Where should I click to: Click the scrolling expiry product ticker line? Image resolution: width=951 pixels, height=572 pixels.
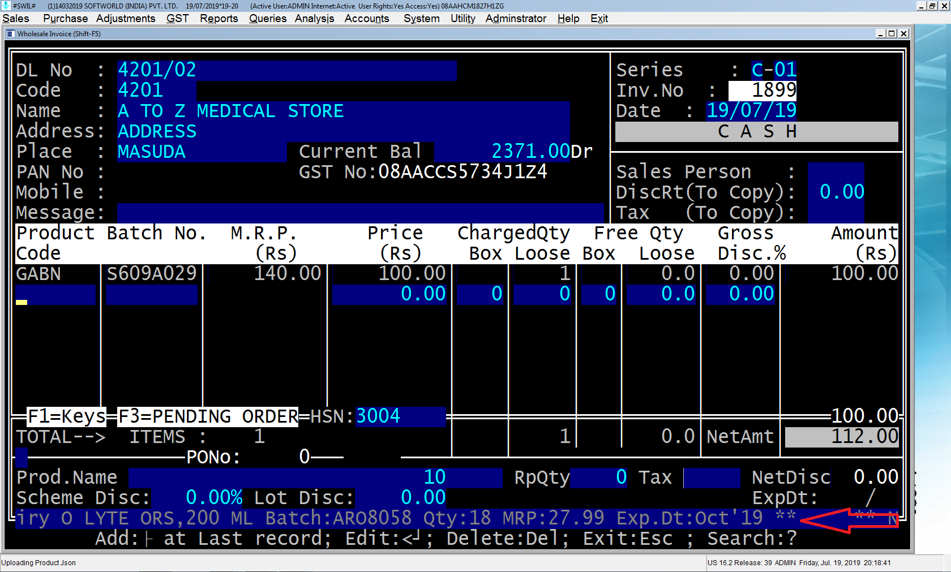coord(457,518)
